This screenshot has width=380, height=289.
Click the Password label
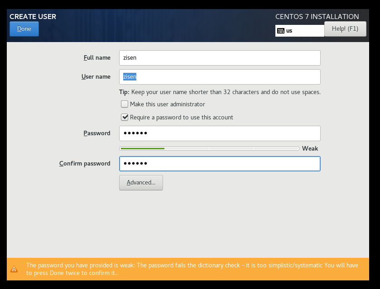pos(97,133)
